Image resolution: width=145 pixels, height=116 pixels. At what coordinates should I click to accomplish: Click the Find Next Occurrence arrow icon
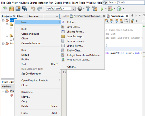coord(117,21)
